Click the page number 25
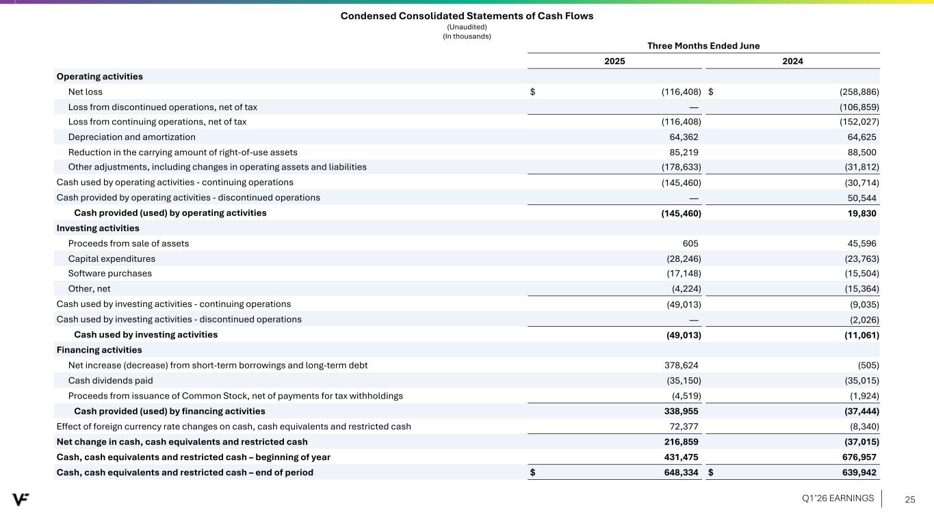Screen dimensions: 934x525 tap(909, 499)
